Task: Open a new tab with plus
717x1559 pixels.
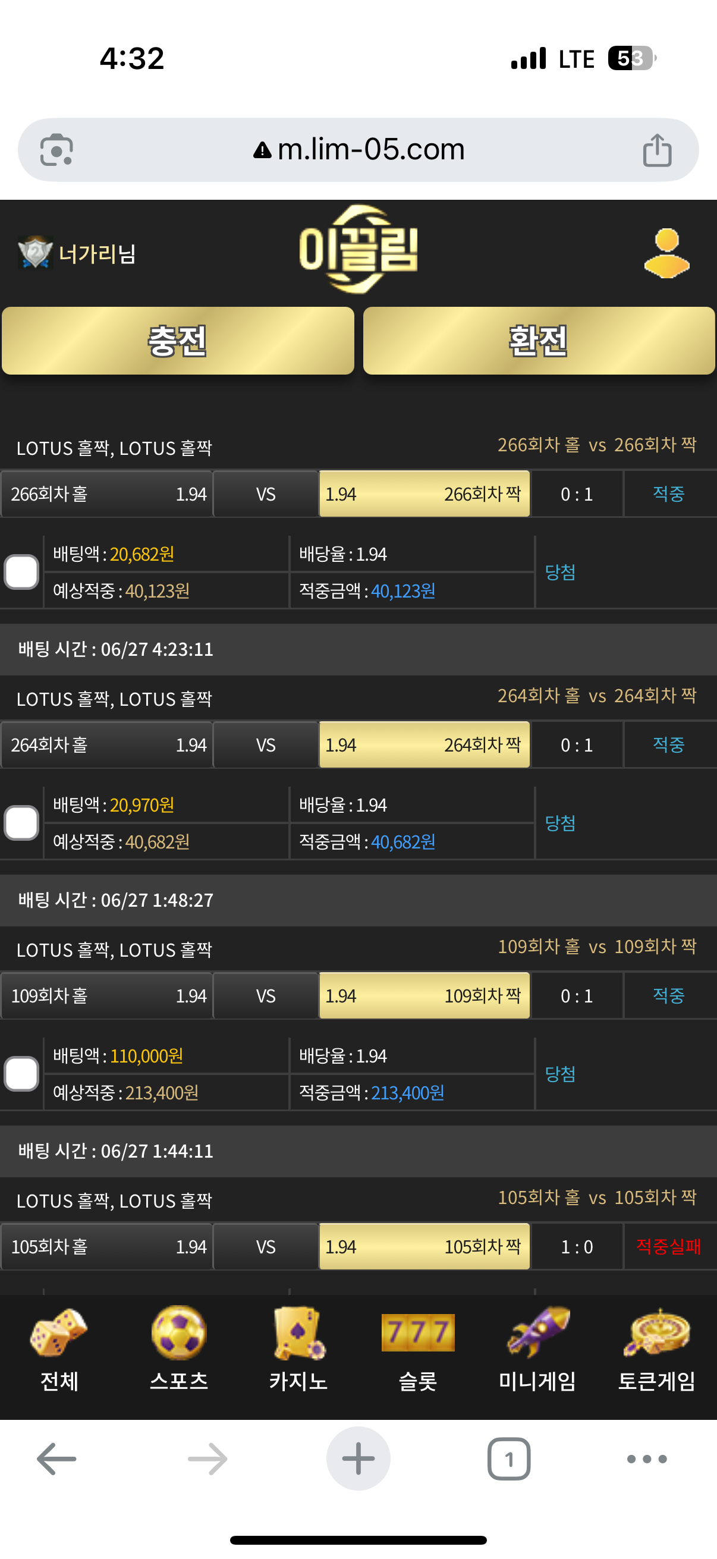Action: (x=358, y=1459)
